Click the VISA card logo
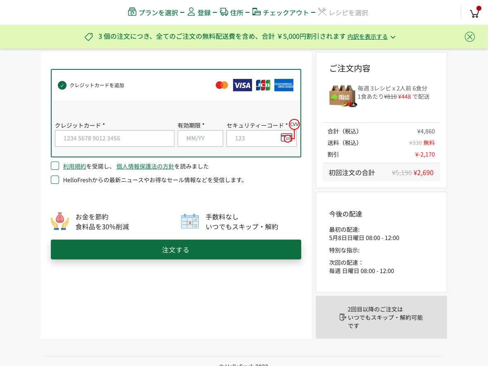 [x=243, y=85]
